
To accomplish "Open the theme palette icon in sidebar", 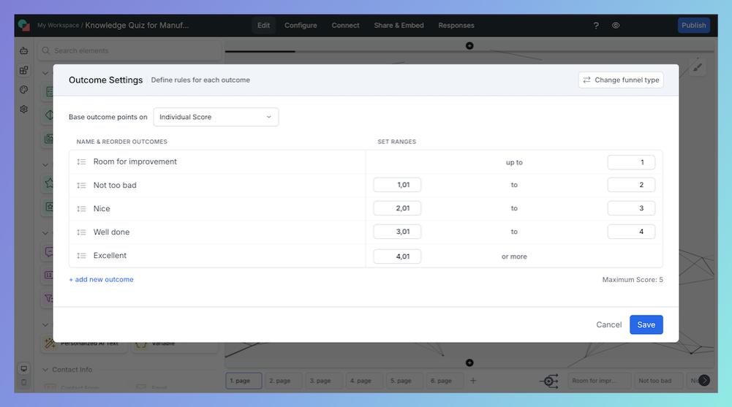I will (x=23, y=90).
